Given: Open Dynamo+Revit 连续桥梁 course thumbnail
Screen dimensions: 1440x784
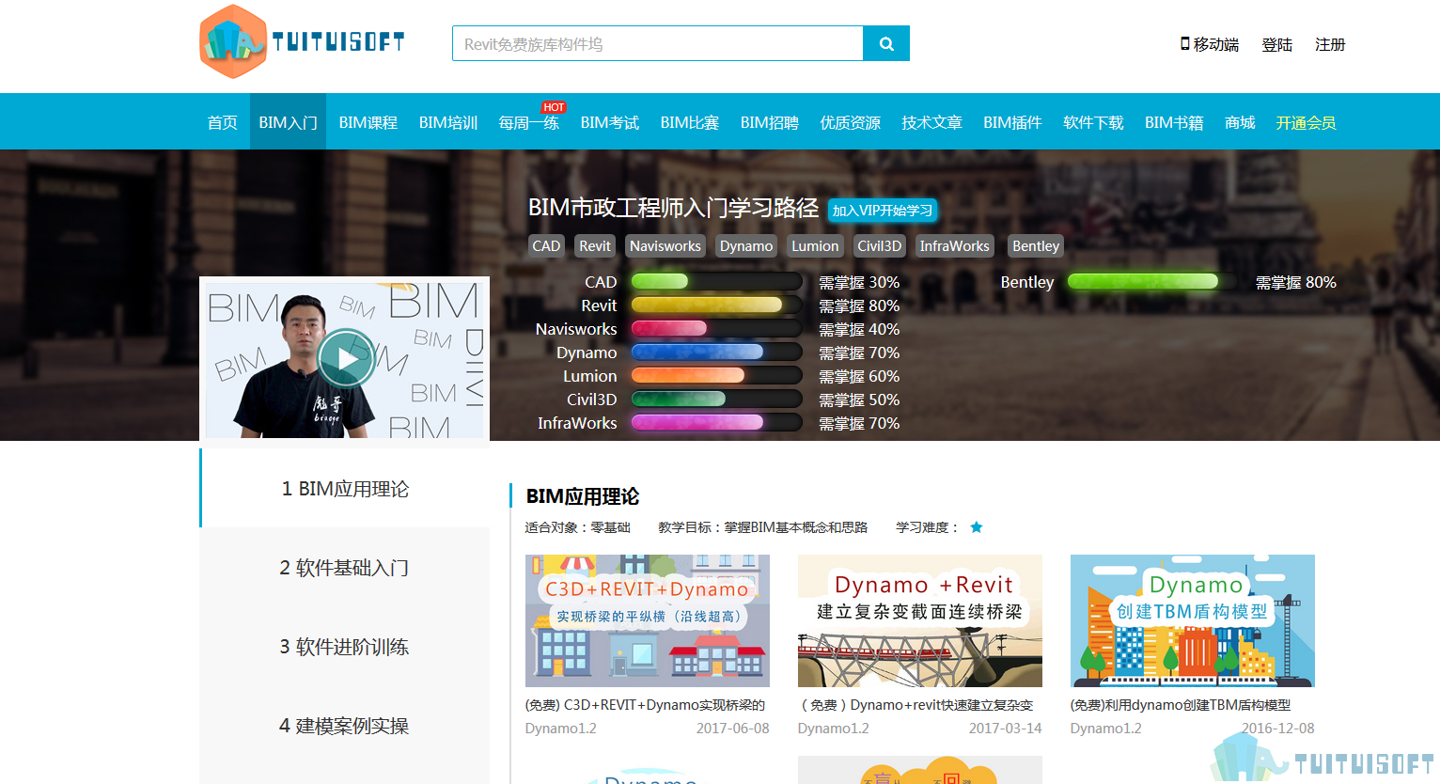Looking at the screenshot, I should pos(920,621).
